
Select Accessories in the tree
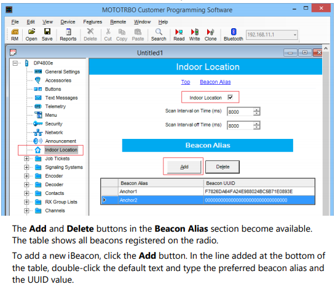(58, 81)
